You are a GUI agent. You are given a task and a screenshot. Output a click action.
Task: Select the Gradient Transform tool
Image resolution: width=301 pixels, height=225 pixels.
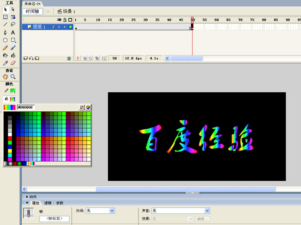tap(13, 17)
